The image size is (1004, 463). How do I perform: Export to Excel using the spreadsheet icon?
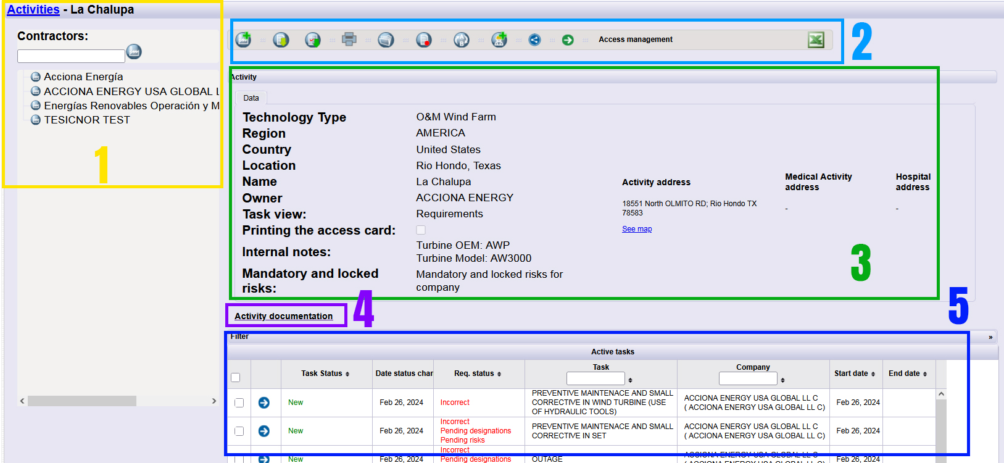click(x=816, y=40)
